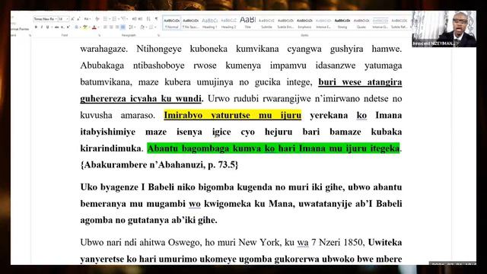Open the Font dialog launcher
The height and width of the screenshot is (274, 487).
pos(99,36)
